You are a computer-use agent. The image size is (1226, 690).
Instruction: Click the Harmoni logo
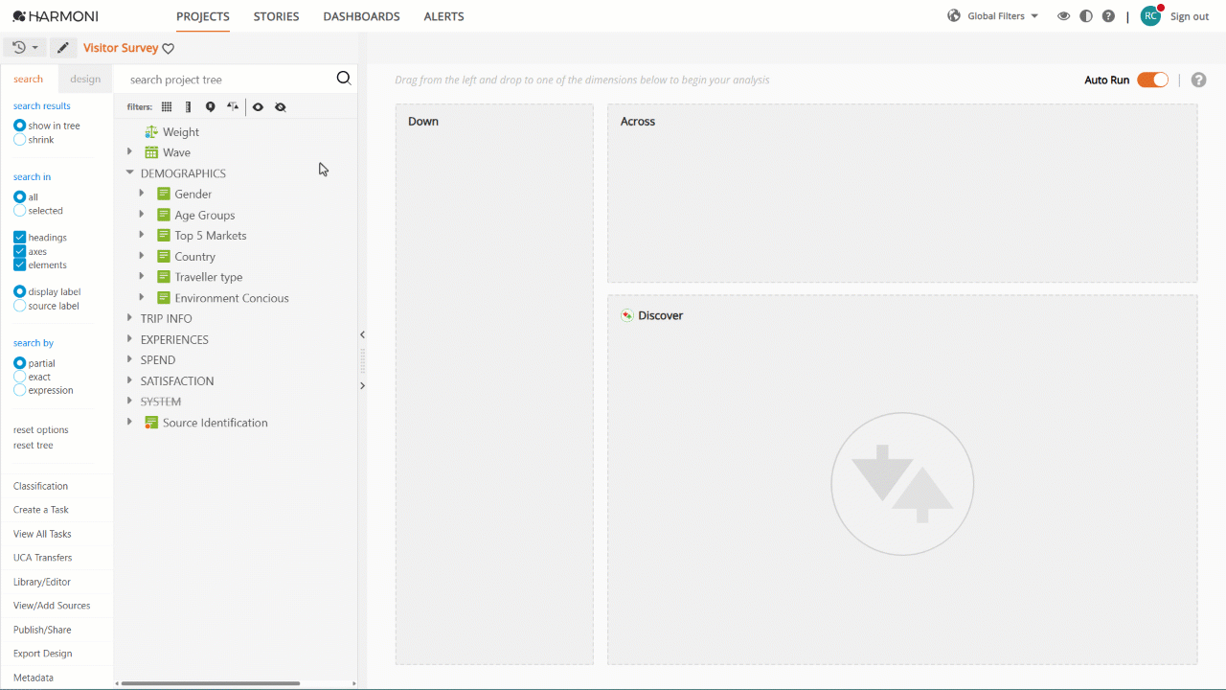56,16
